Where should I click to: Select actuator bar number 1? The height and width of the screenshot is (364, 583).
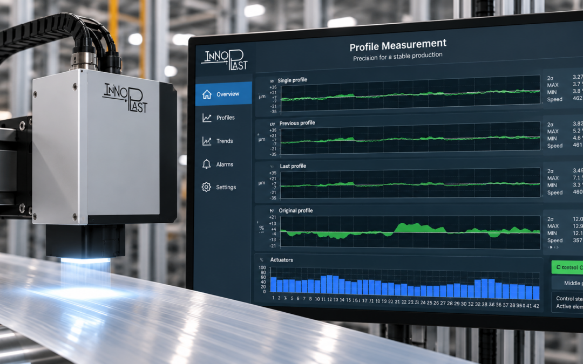273,285
